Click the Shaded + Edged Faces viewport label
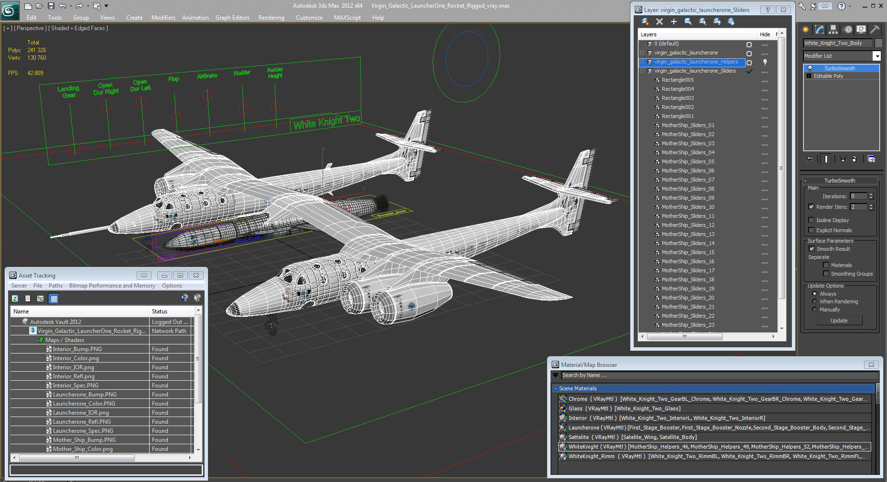 pyautogui.click(x=79, y=28)
